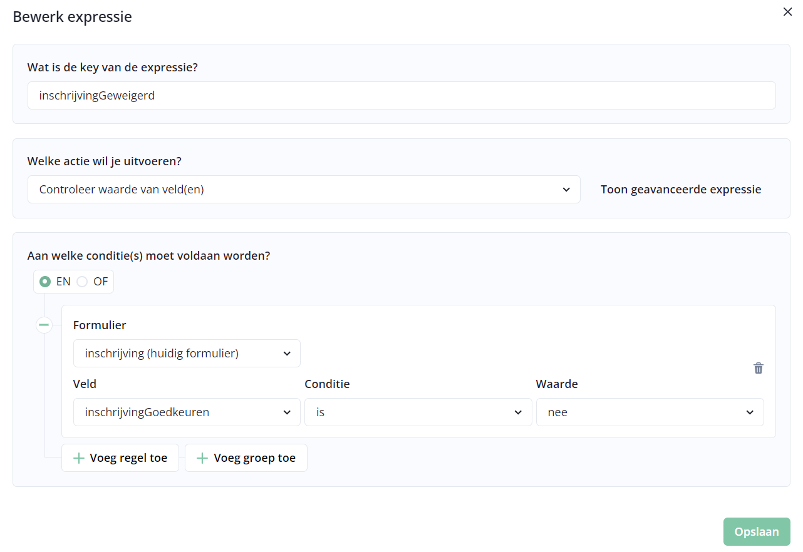This screenshot has width=803, height=552.
Task: Click the plus icon beside Voeg groep toe
Action: click(202, 458)
